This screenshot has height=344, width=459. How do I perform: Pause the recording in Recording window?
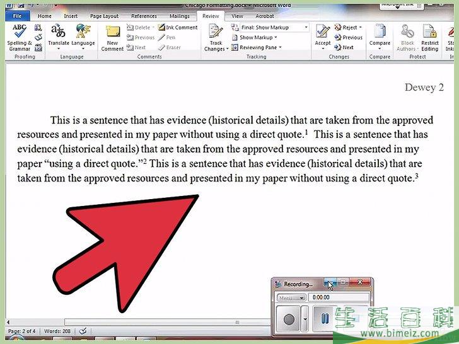325,319
